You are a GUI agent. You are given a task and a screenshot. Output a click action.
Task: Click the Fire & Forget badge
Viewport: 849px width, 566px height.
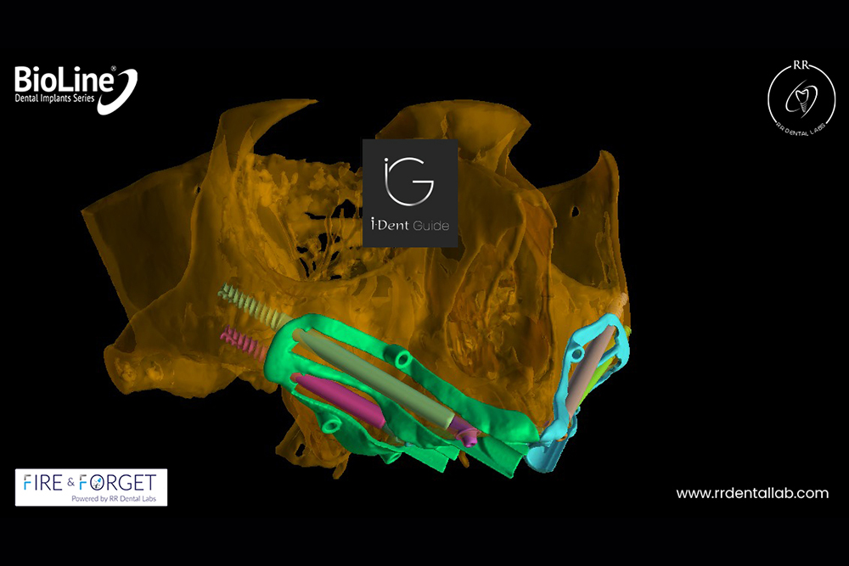(91, 487)
